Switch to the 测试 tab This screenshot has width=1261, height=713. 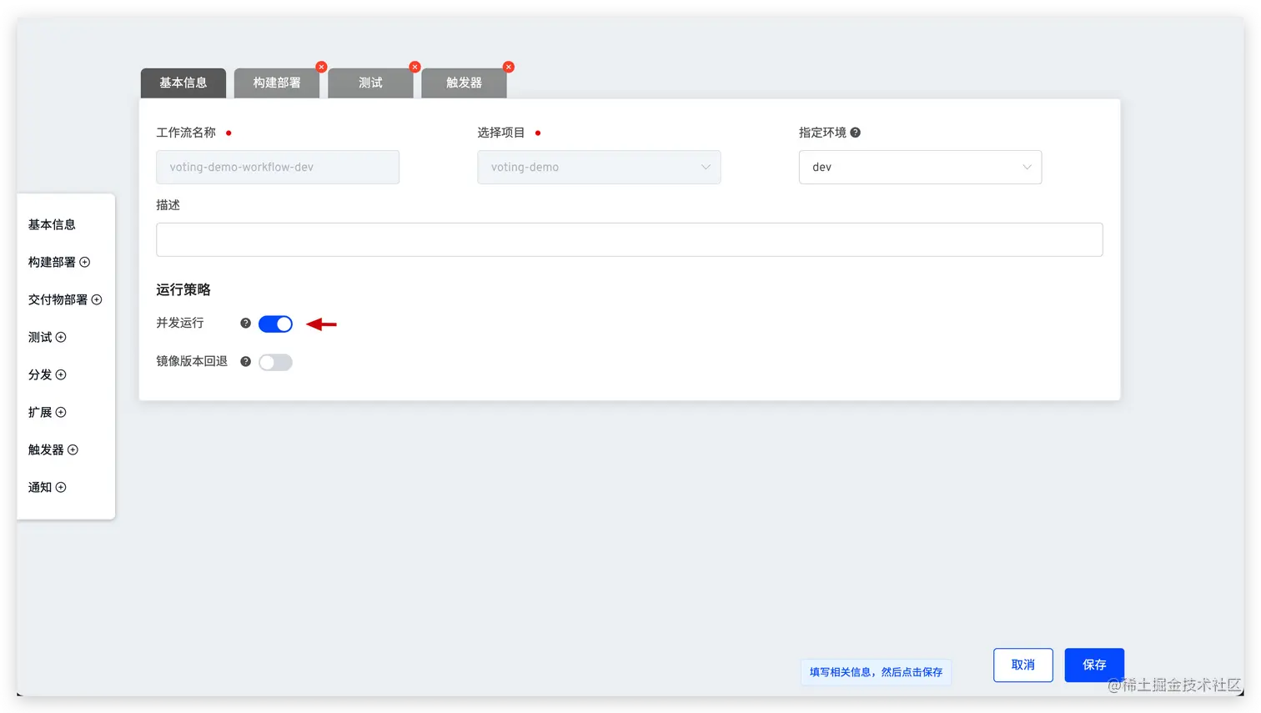coord(370,83)
